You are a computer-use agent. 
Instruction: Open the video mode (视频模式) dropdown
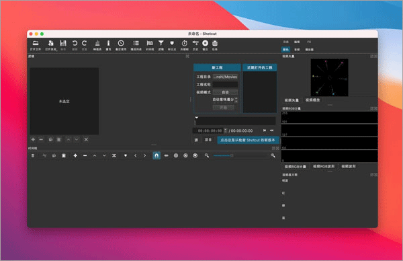coord(225,92)
